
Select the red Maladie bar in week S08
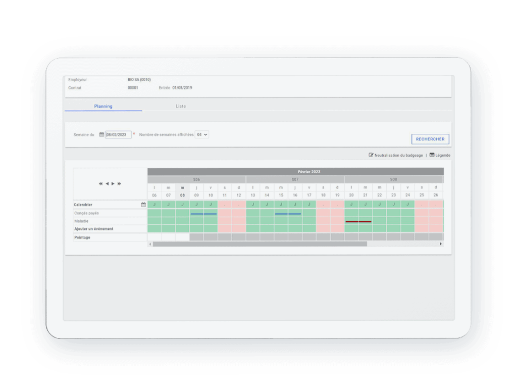click(358, 222)
